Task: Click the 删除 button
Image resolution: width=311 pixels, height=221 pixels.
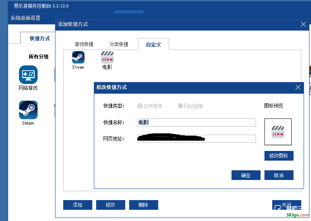Action: [x=143, y=205]
